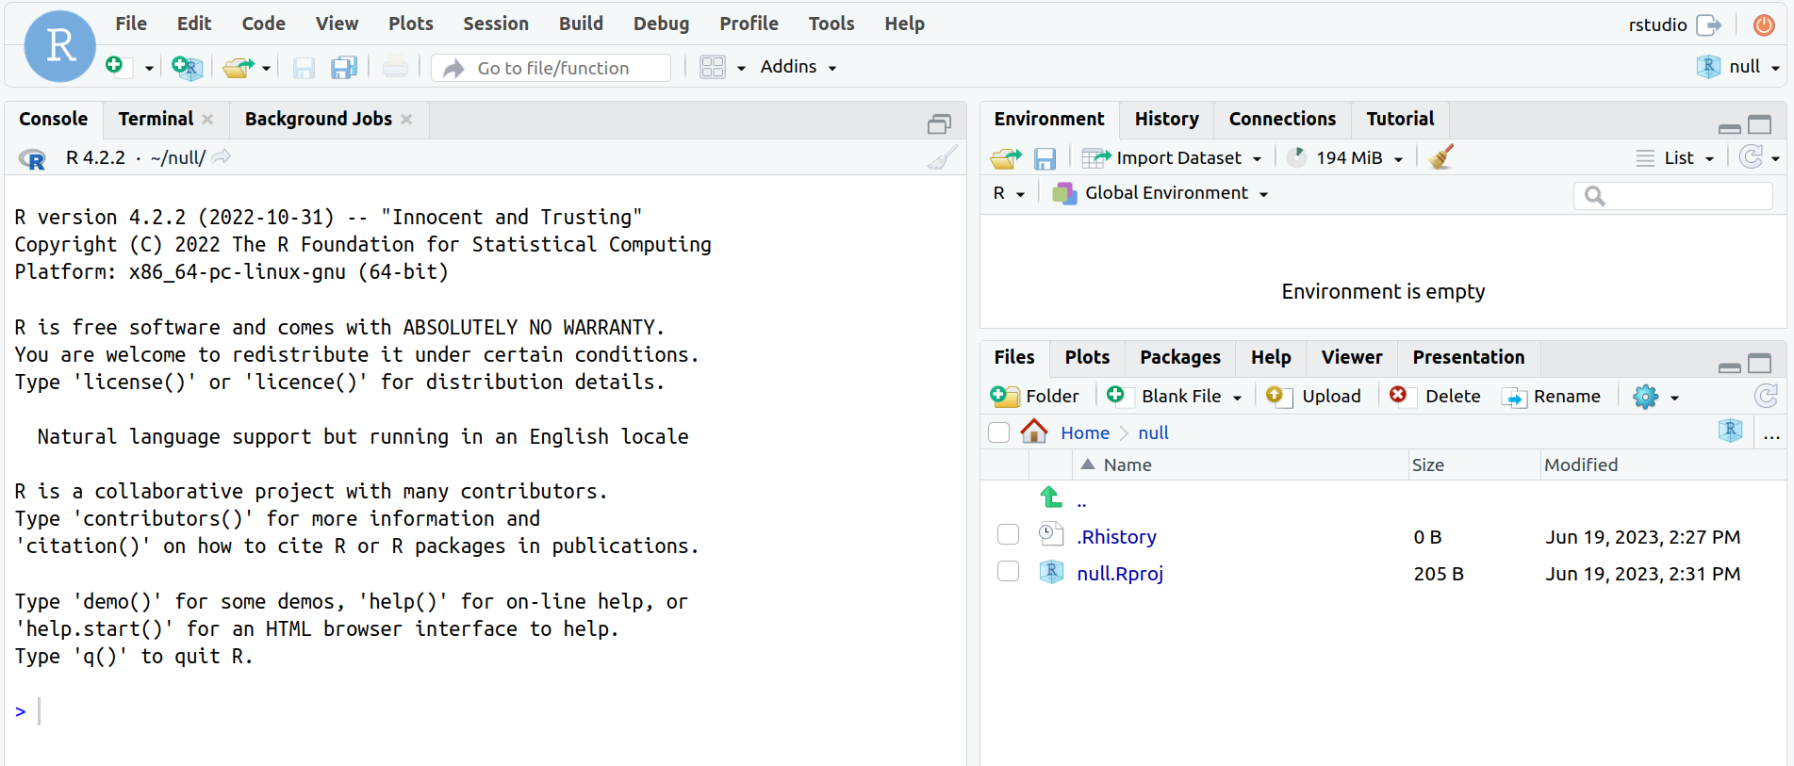Toggle the select-all files checkbox

[998, 432]
